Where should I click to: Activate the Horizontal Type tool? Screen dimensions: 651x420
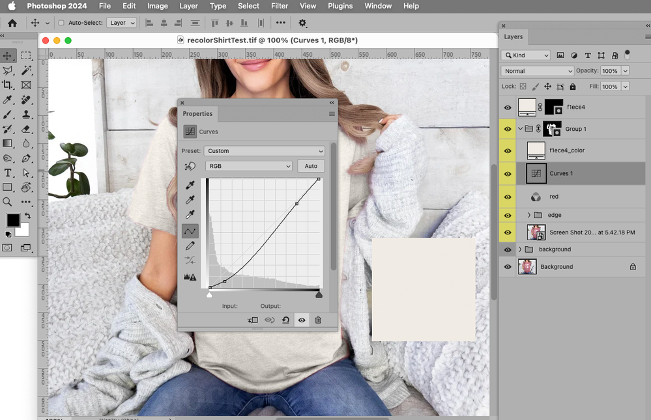point(8,173)
